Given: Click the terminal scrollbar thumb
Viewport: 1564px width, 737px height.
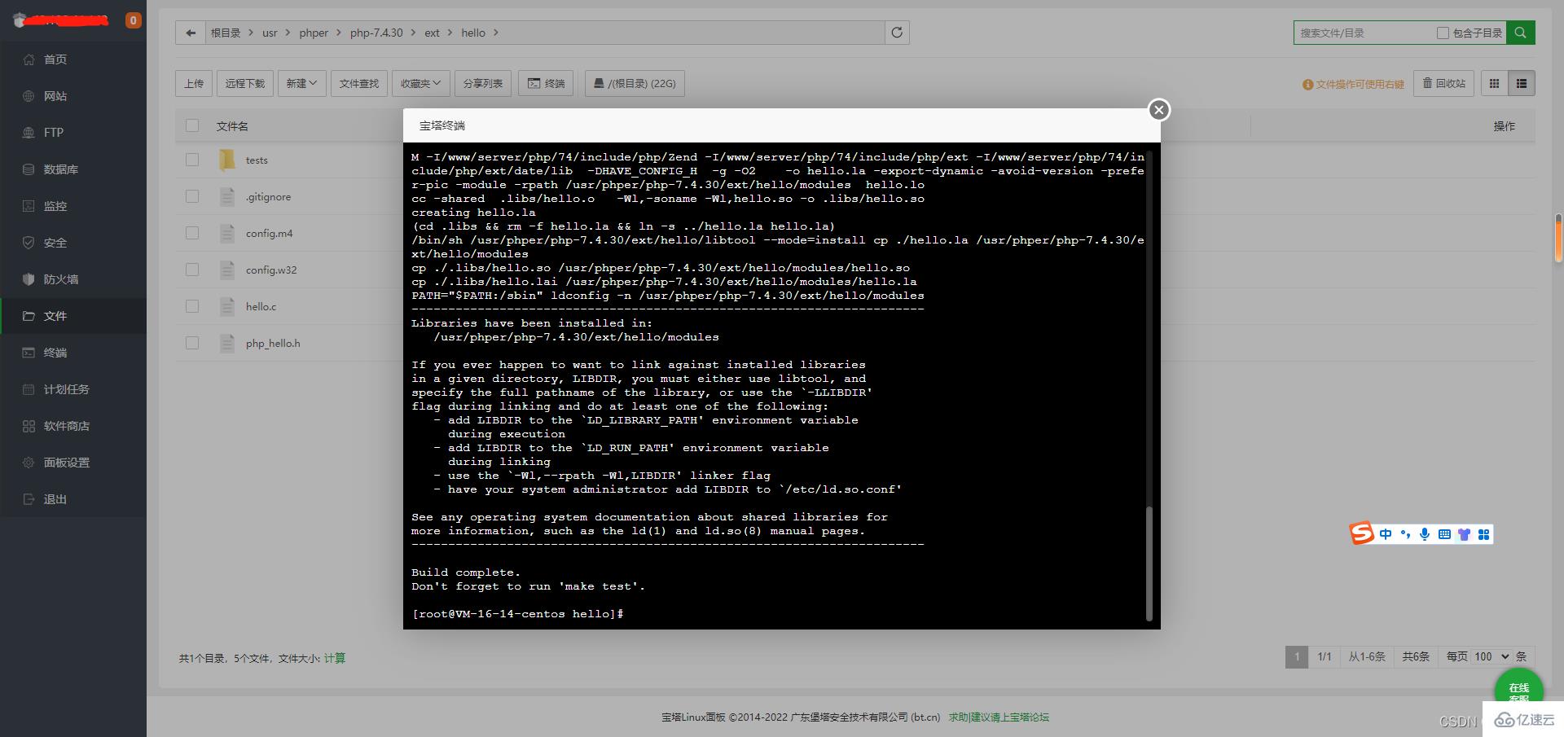Looking at the screenshot, I should click(x=1149, y=564).
